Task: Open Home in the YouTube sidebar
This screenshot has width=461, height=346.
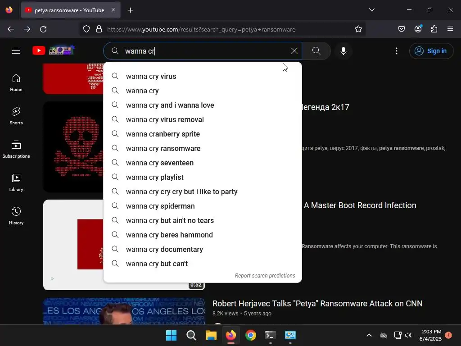Action: coord(16,83)
